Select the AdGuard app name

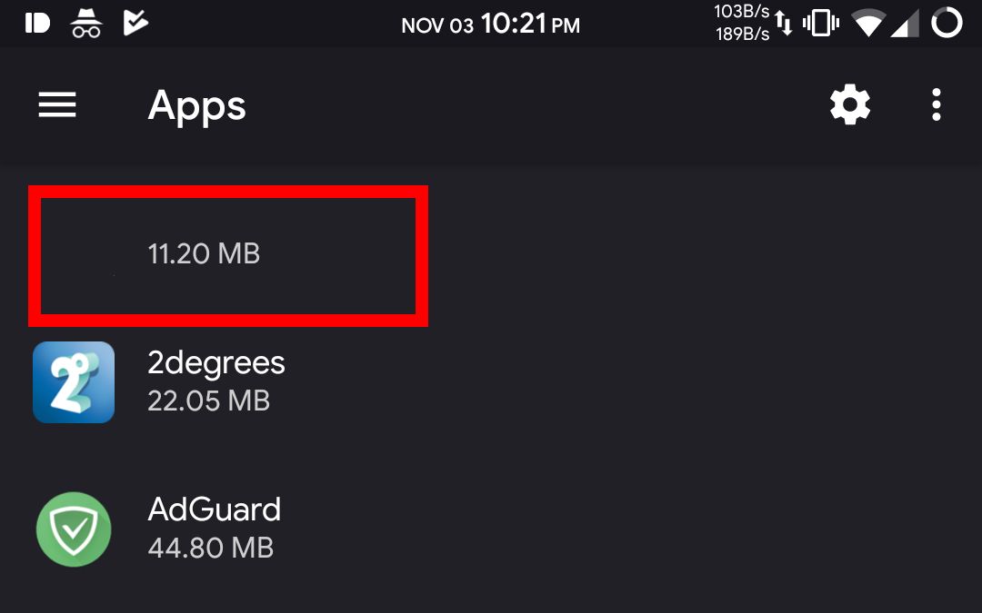(215, 509)
